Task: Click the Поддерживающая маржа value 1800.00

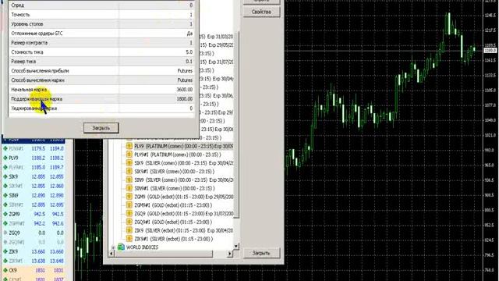Action: click(185, 99)
